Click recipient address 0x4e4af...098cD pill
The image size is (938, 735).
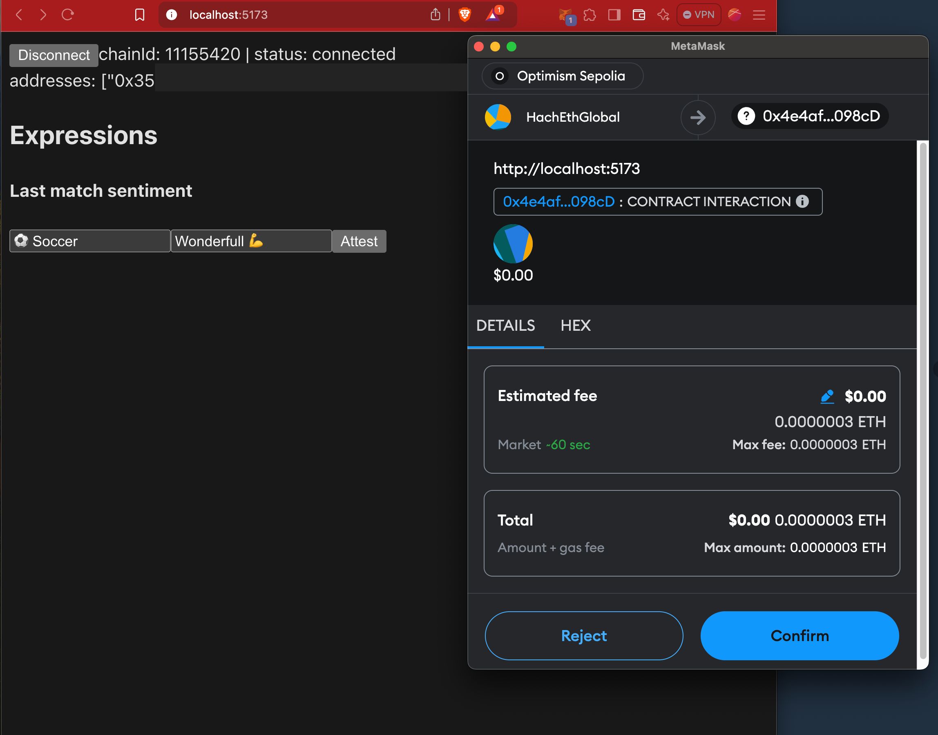tap(810, 116)
